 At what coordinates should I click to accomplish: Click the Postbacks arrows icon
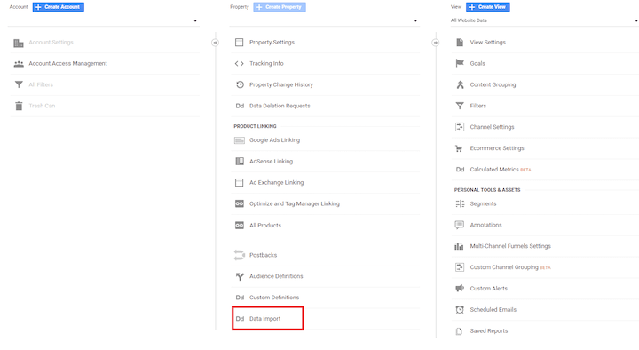[x=240, y=255]
